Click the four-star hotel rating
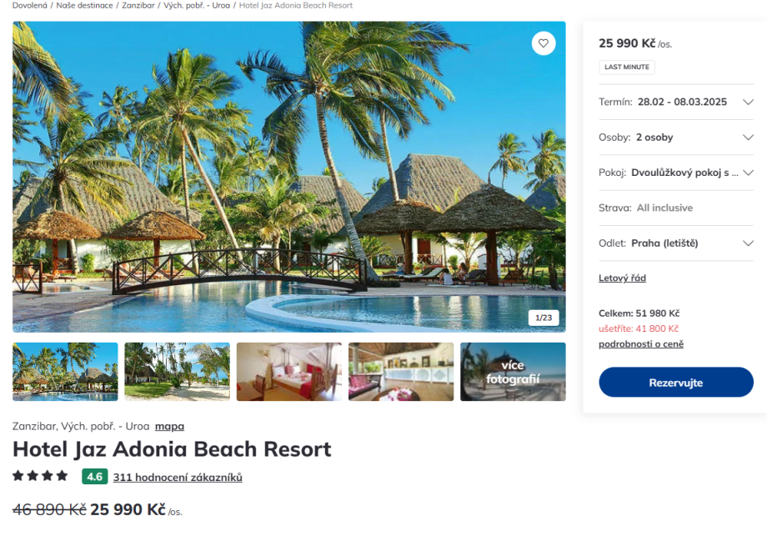767x541 pixels. tap(40, 475)
